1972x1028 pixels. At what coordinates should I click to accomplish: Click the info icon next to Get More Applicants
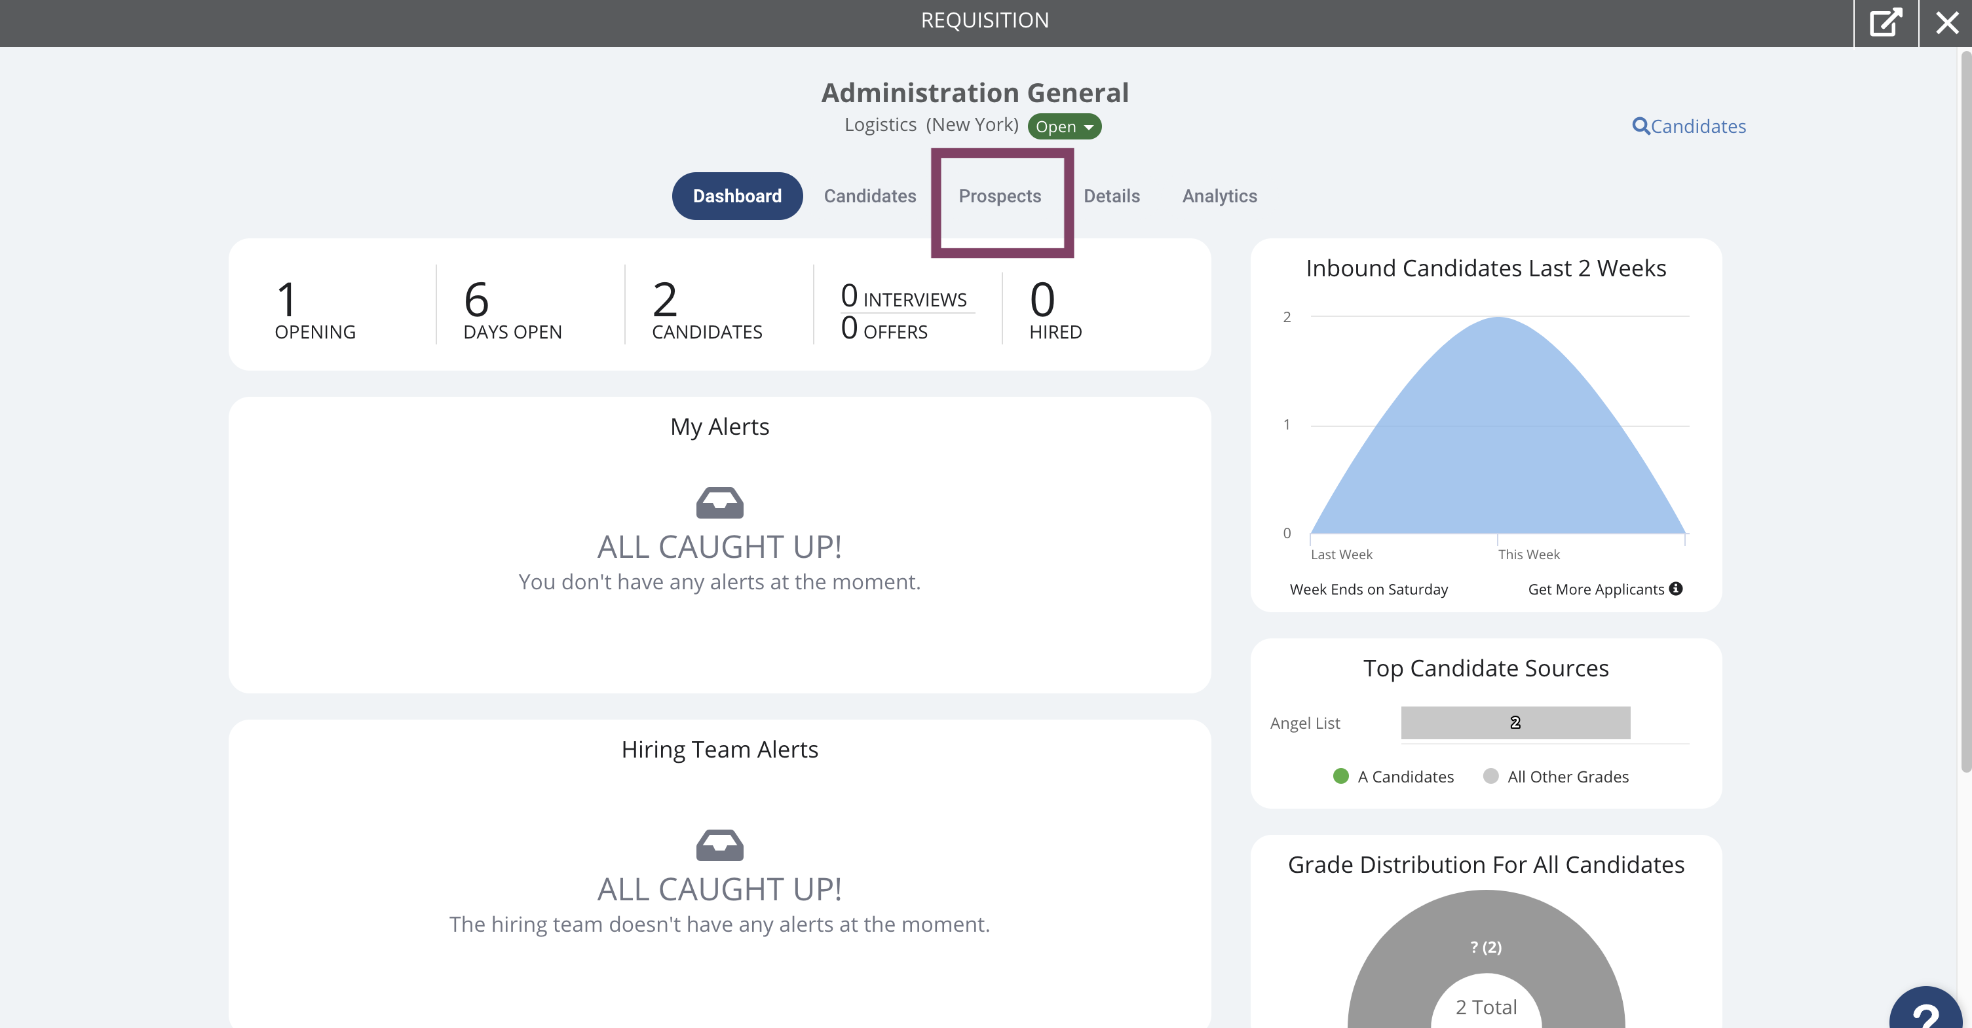tap(1676, 588)
